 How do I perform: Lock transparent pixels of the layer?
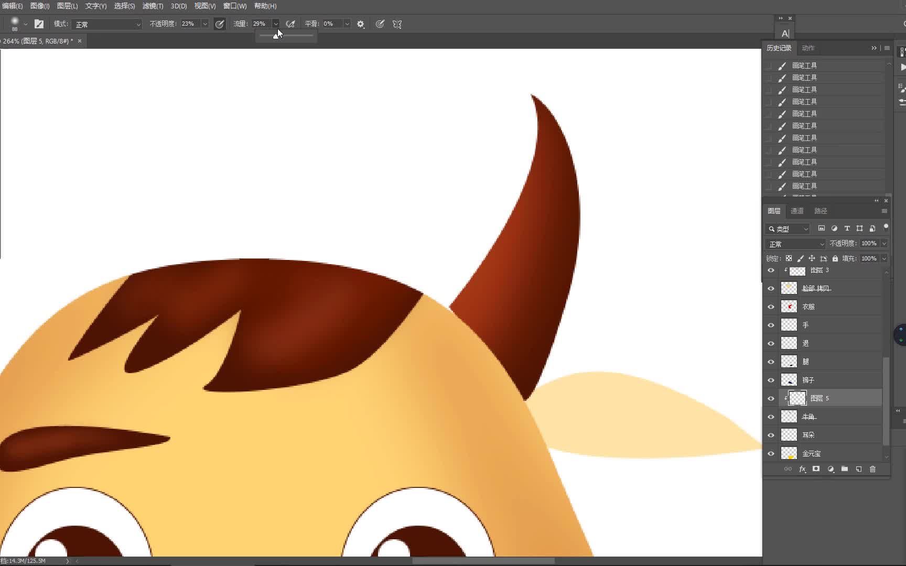[x=789, y=258]
